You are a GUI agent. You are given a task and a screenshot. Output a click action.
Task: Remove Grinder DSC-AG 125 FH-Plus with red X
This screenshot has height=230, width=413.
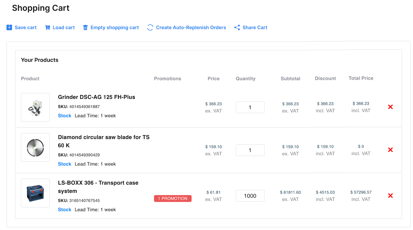coord(390,107)
